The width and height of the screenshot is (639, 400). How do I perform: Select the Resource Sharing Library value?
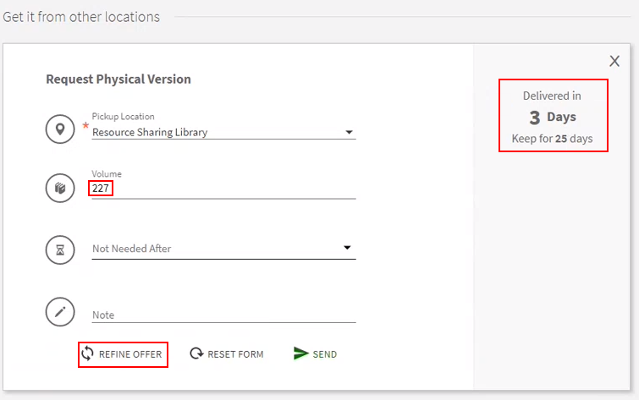(x=150, y=132)
